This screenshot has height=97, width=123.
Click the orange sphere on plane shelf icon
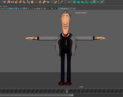tap(48, 2)
